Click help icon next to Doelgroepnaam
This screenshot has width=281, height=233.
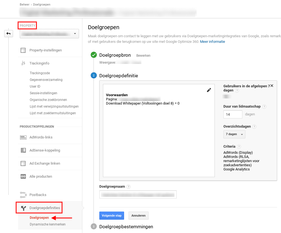tap(128, 187)
